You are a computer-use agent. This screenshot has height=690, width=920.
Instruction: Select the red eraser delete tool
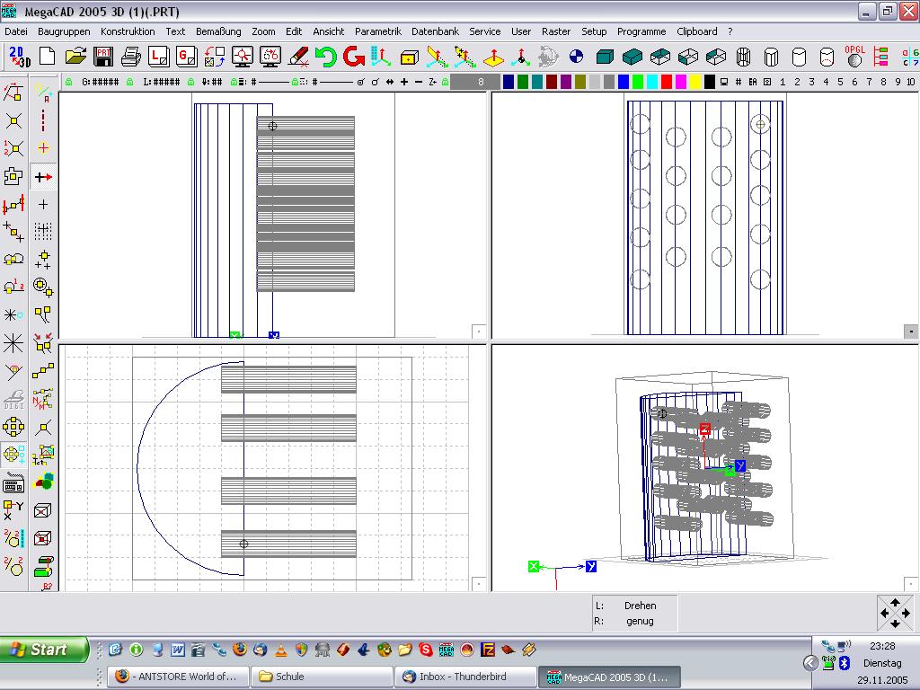[298, 57]
